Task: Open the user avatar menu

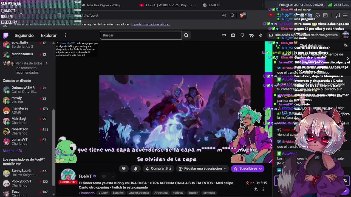Action: pos(346,35)
